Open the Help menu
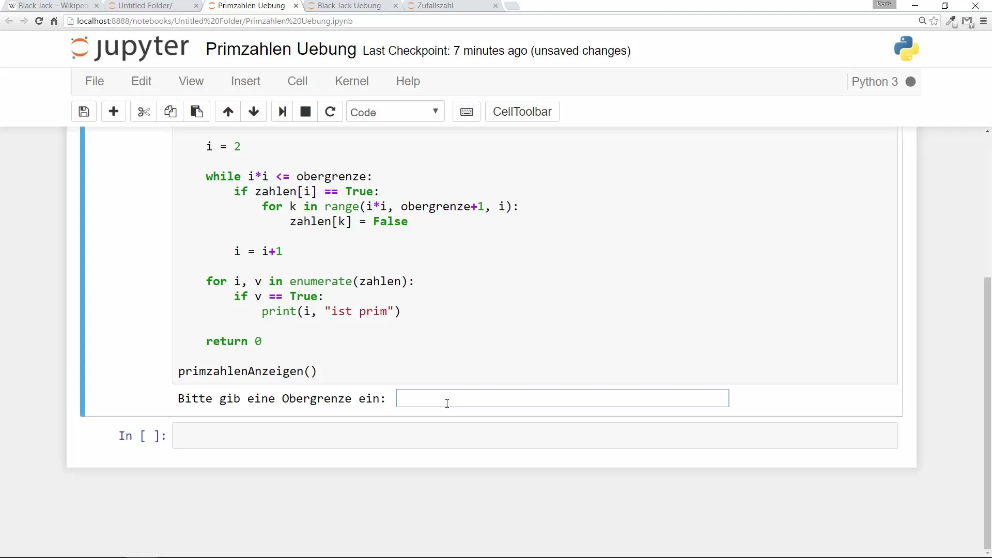992x558 pixels. 408,81
